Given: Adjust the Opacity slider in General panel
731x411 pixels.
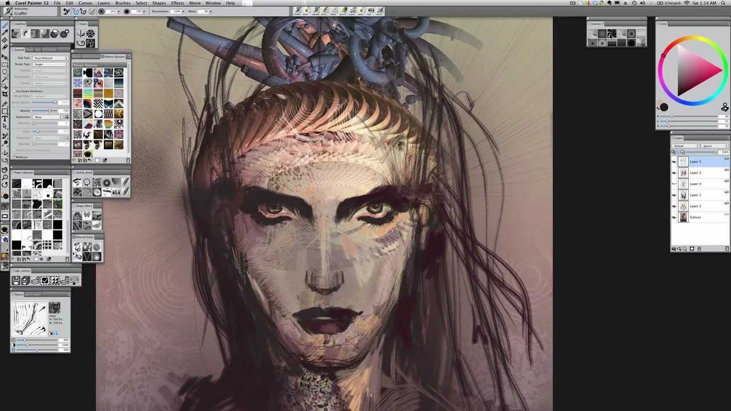Looking at the screenshot, I should coord(45,111).
